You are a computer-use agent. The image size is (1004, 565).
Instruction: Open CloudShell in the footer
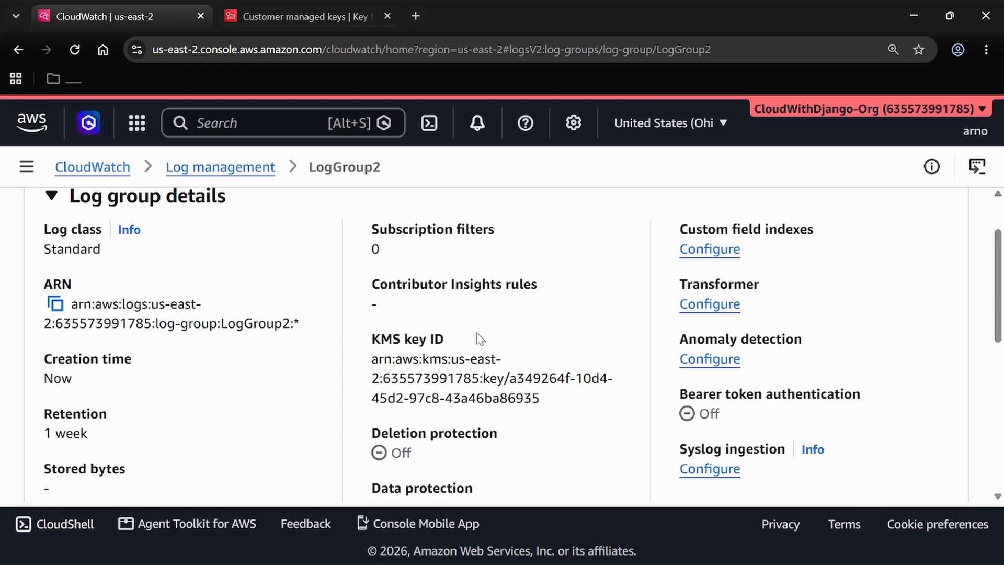click(x=55, y=524)
